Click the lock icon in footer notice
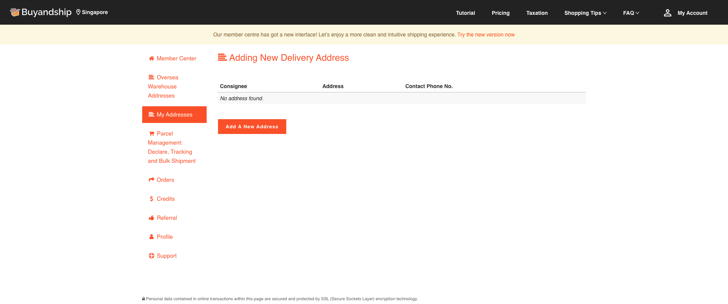Viewport: 728px width, 304px height. tap(144, 299)
